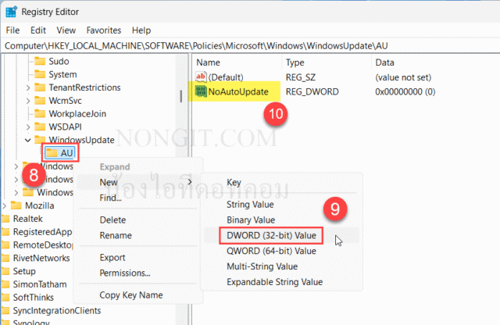Click the RivetNetworks folder icon

pos(5,258)
